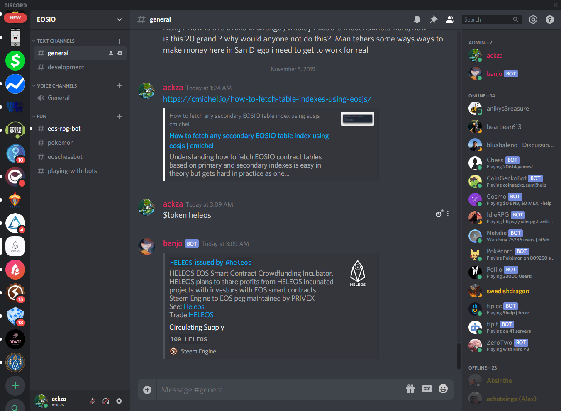Open dice server with 18 notifications
The width and height of the screenshot is (561, 411).
tap(15, 316)
